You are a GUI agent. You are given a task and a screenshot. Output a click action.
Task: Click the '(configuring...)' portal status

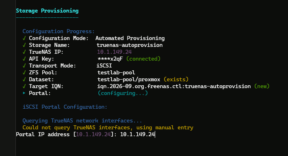(123, 93)
